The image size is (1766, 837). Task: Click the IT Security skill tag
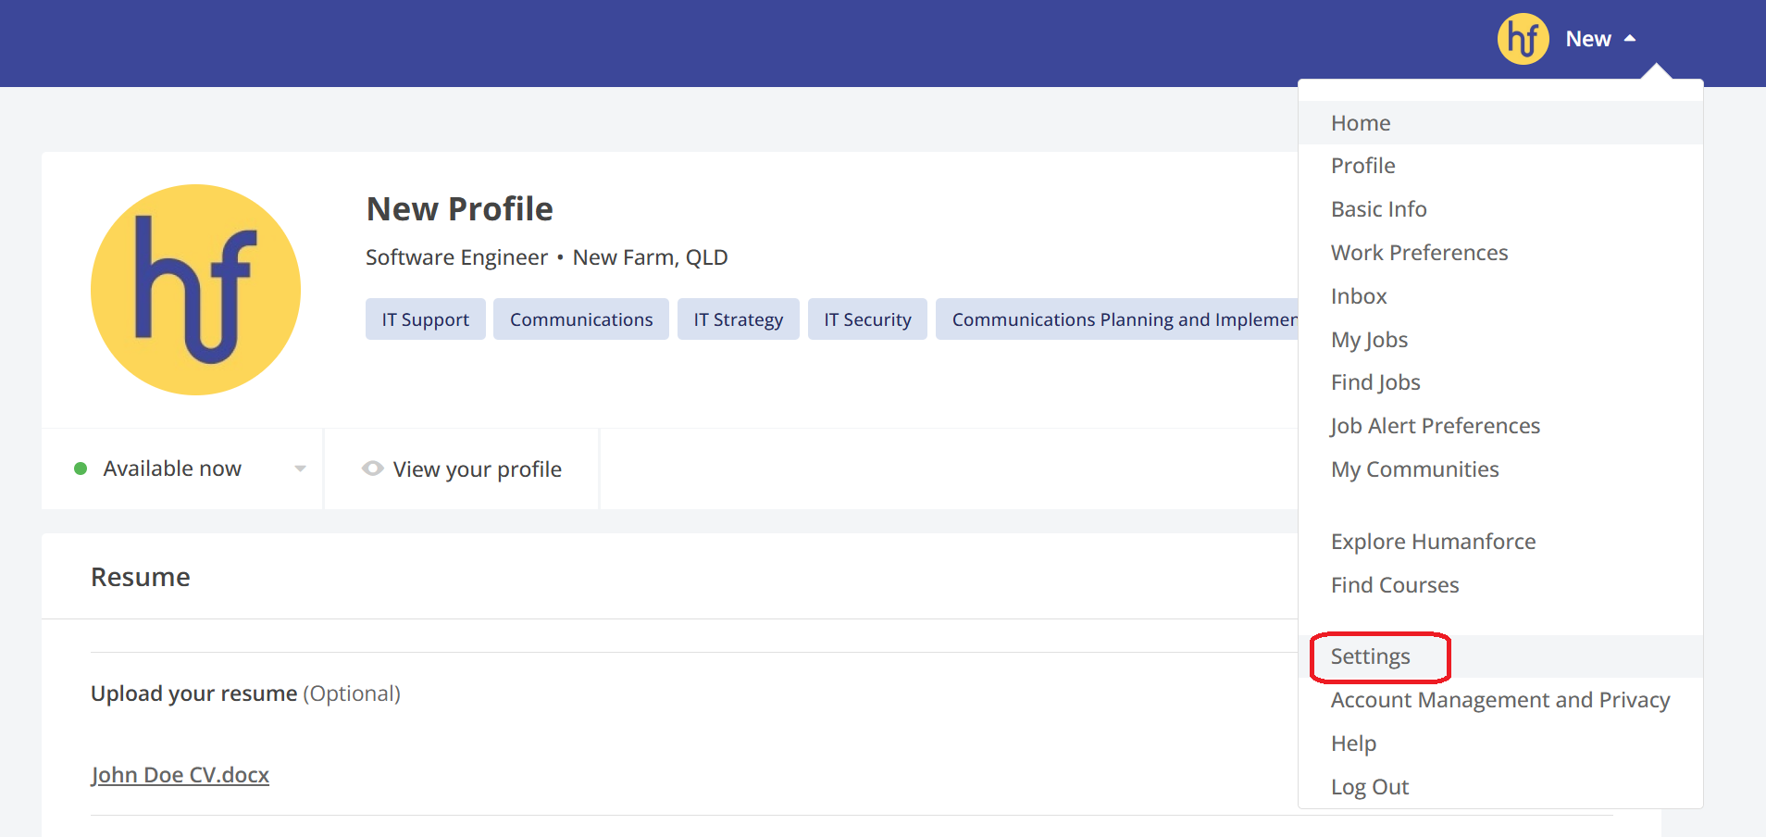click(x=867, y=319)
